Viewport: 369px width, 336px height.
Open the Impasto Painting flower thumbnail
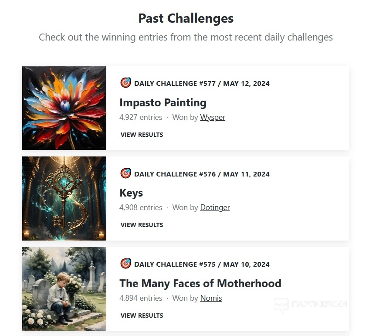(x=64, y=108)
